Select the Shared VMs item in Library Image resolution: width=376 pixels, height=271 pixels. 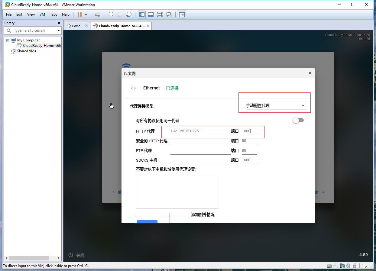(27, 51)
